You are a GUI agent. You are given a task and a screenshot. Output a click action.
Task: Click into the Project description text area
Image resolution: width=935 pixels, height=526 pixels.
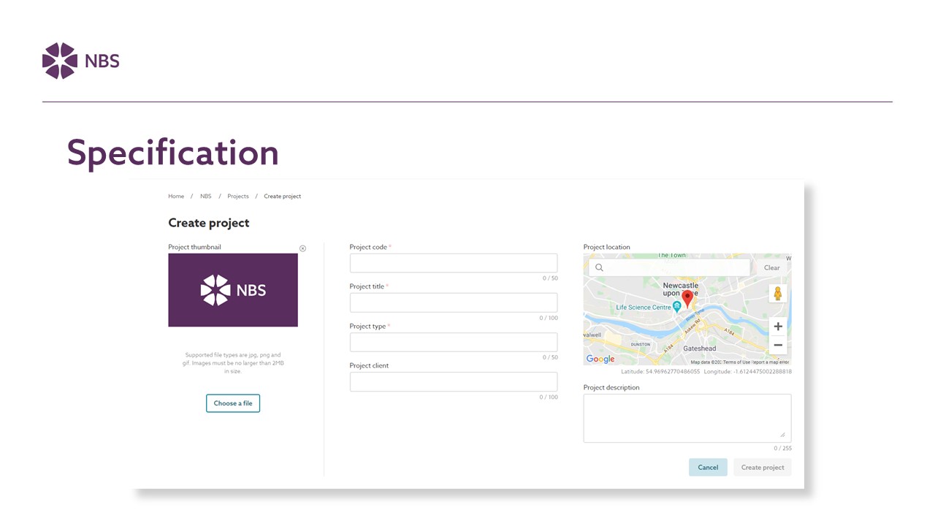[x=687, y=418]
